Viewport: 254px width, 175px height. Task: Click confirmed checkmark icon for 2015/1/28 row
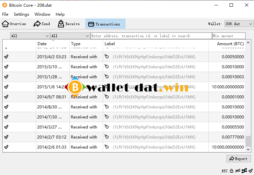pyautogui.click(x=6, y=77)
